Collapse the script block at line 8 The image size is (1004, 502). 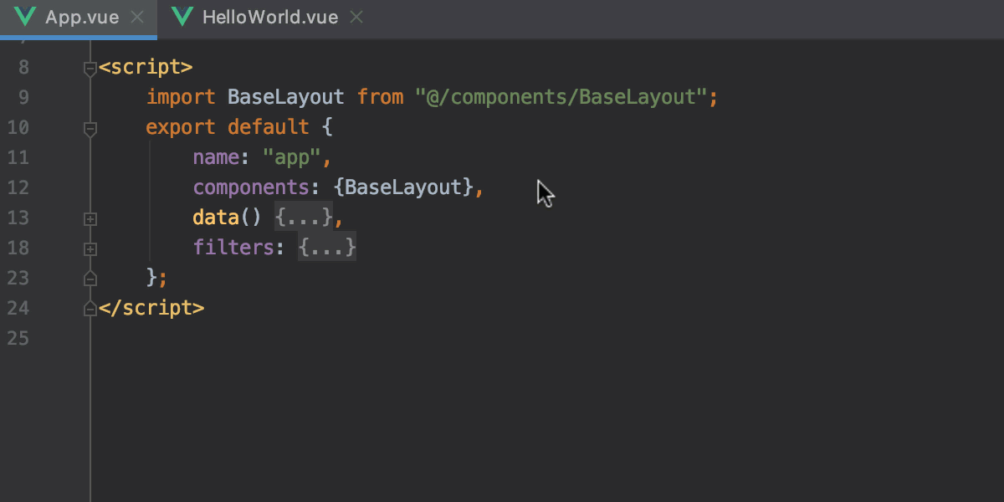(x=90, y=69)
